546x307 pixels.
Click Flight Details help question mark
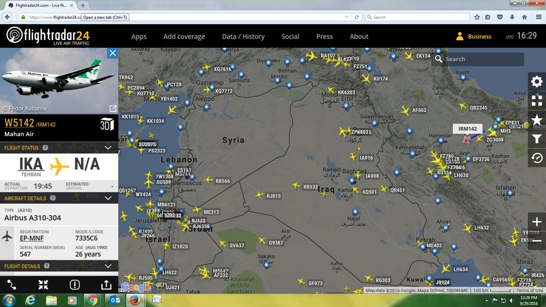(x=47, y=266)
